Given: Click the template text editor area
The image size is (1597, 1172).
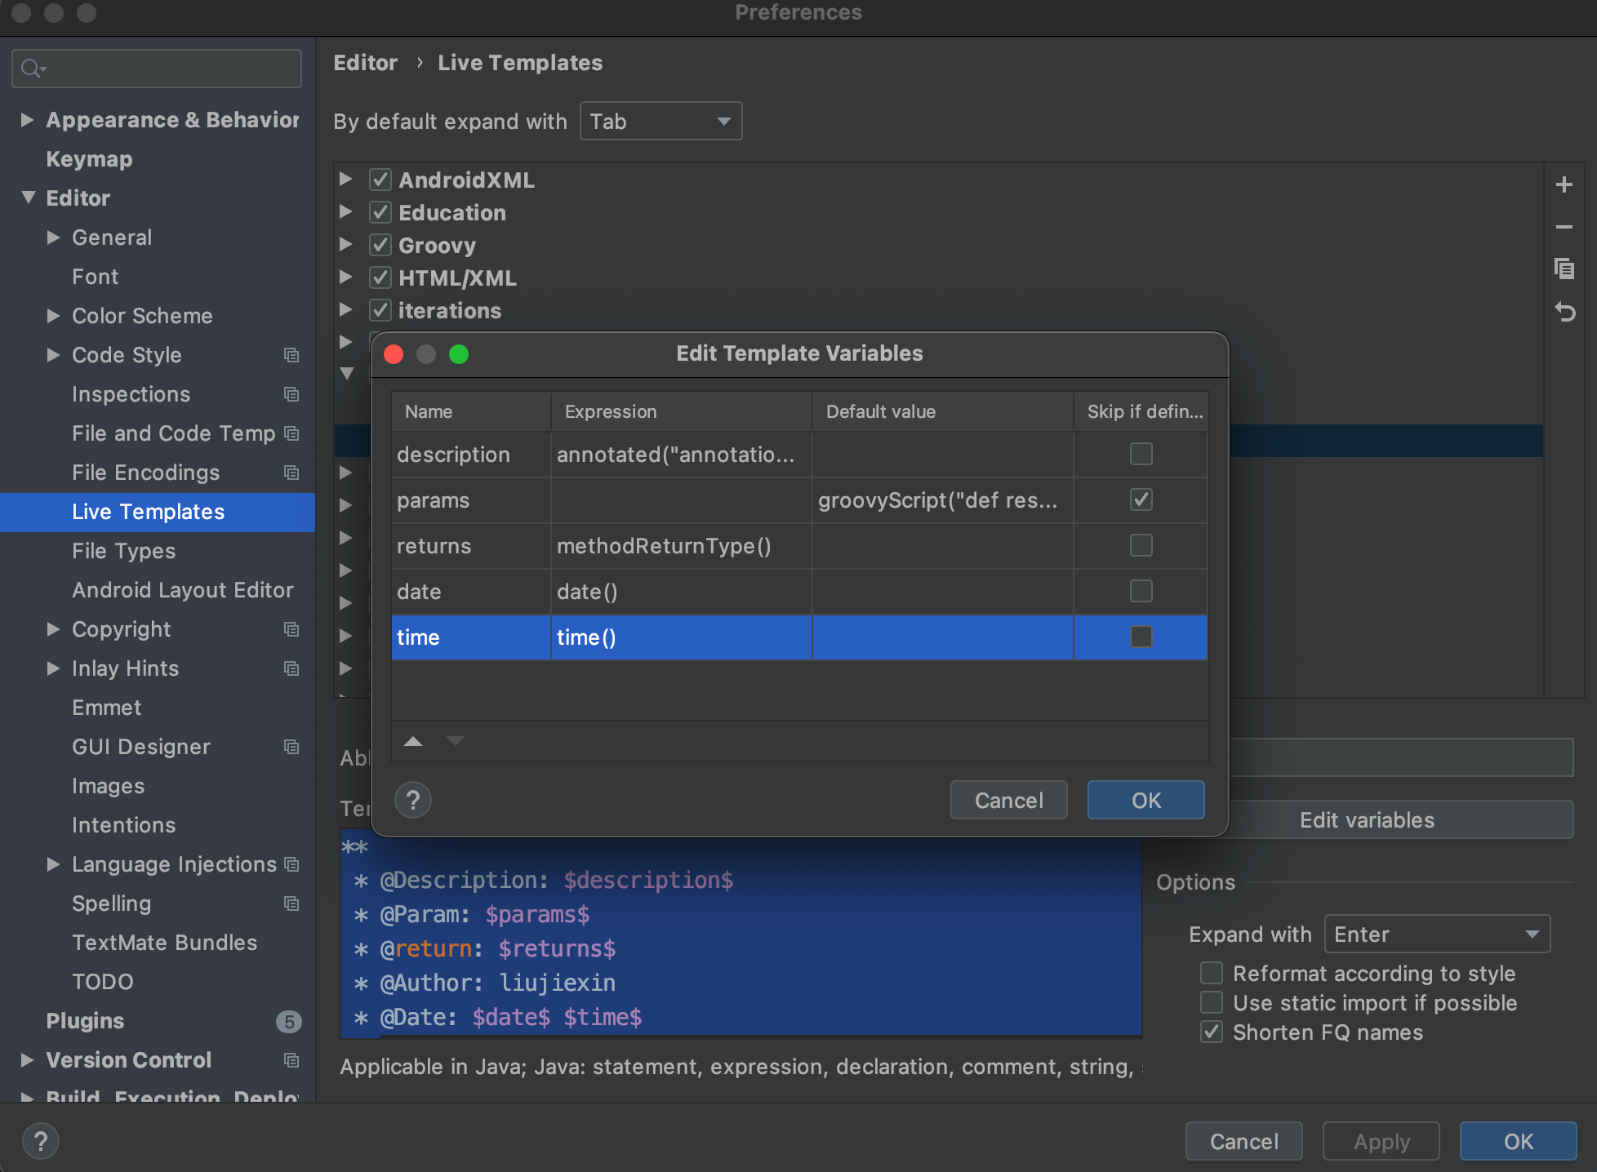Looking at the screenshot, I should click(741, 933).
